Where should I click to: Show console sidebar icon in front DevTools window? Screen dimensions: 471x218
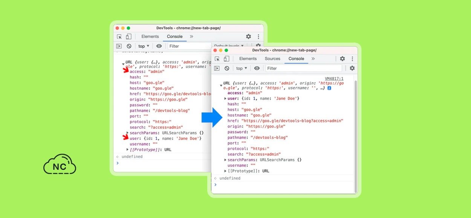point(217,68)
